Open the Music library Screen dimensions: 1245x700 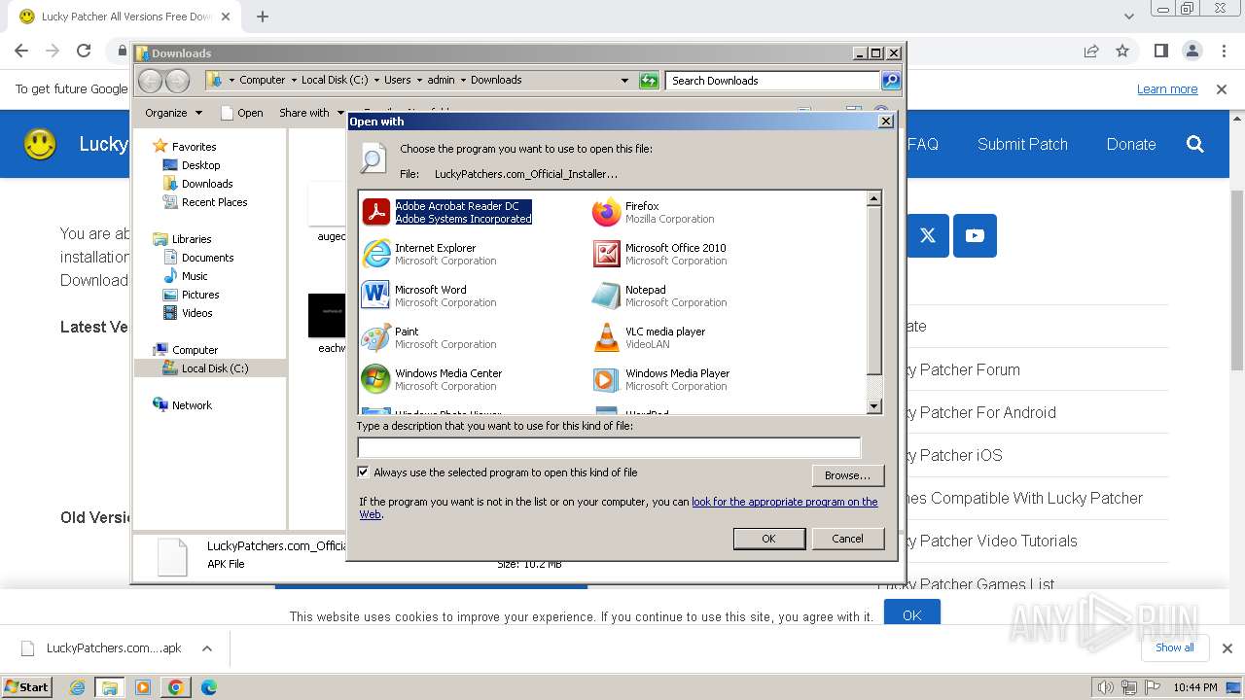[195, 276]
